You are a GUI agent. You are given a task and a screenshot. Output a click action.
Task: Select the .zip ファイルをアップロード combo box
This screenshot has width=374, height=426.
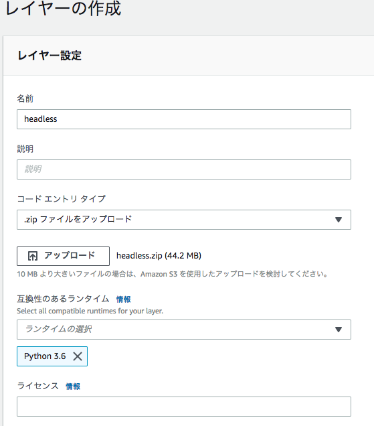184,220
